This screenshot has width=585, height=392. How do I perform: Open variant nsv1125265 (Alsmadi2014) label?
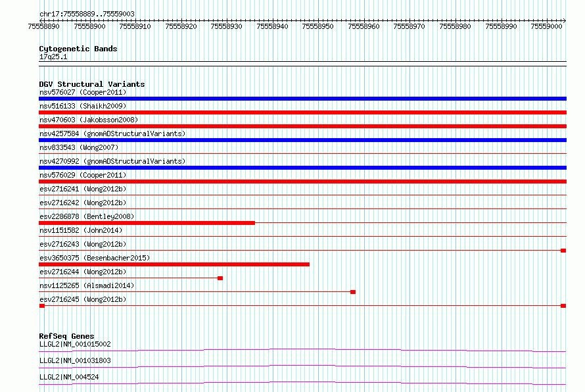click(87, 285)
